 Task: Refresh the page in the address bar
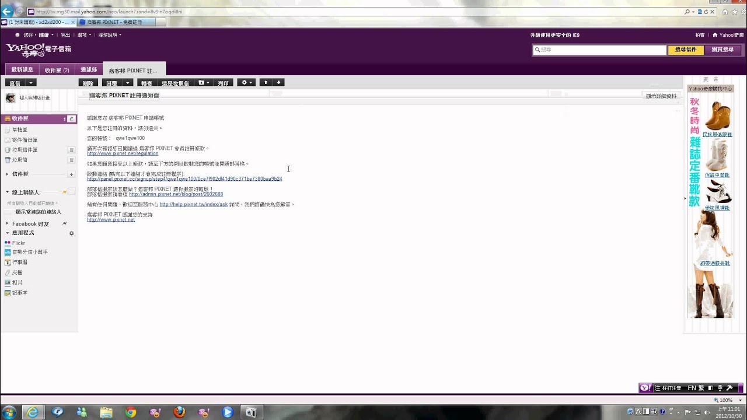[706, 12]
